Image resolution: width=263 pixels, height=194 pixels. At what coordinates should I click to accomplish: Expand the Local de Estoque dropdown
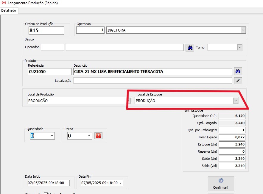(x=236, y=101)
